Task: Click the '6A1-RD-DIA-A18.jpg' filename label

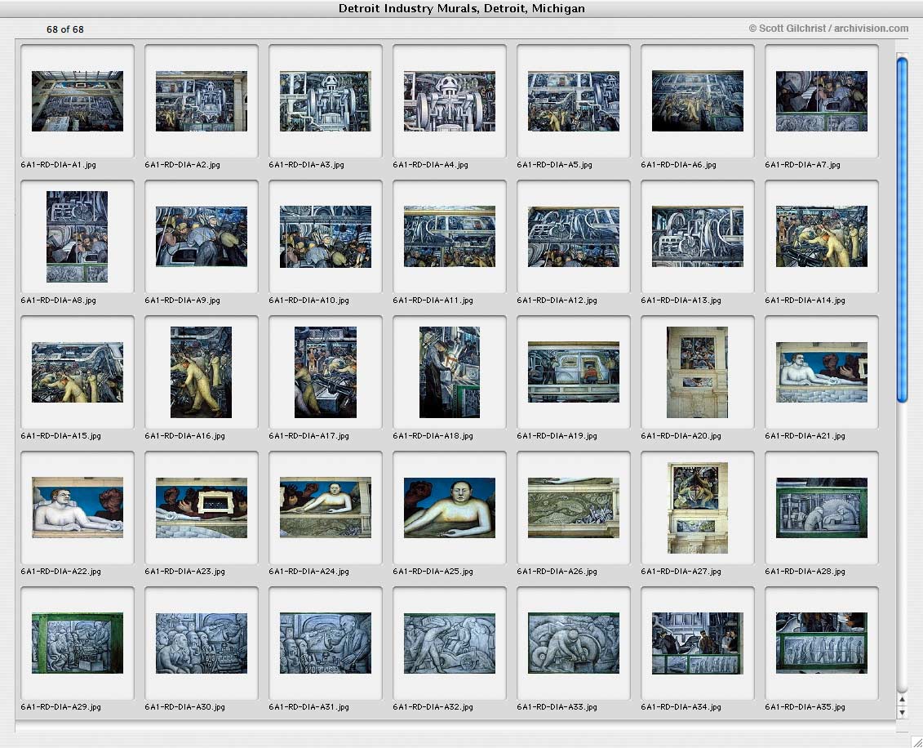Action: coord(433,436)
